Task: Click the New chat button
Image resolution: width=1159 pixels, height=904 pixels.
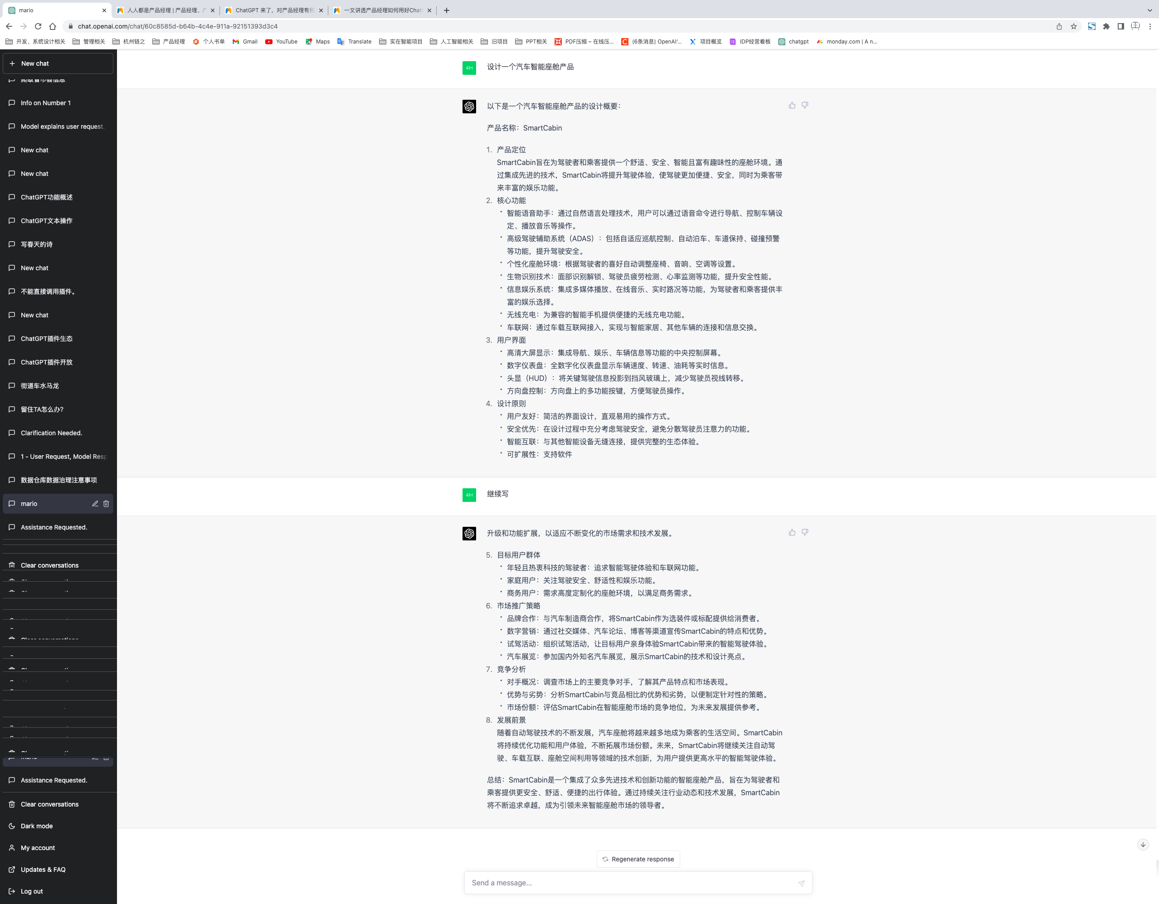Action: pyautogui.click(x=58, y=63)
